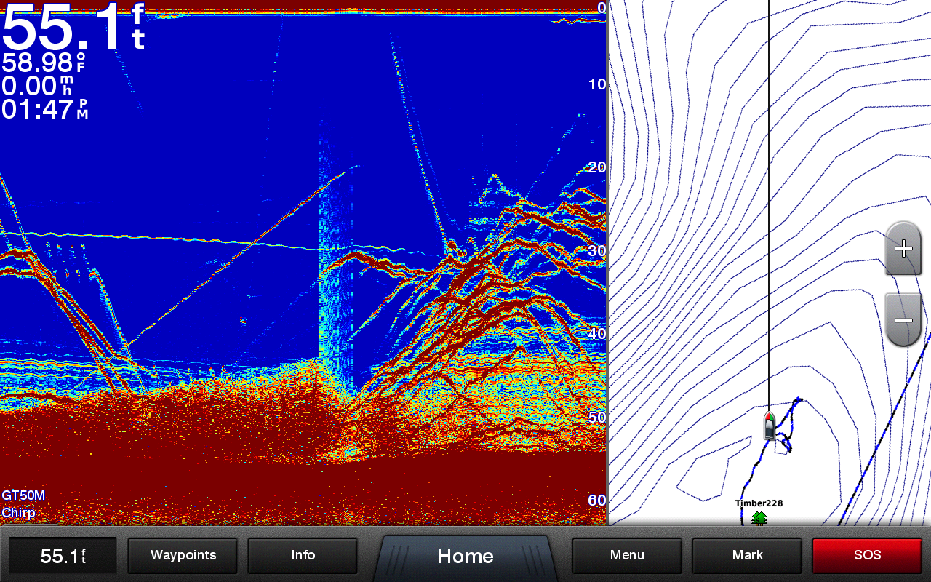Tap the 30 depth scale marker on sonar
931x582 pixels.
tap(596, 250)
